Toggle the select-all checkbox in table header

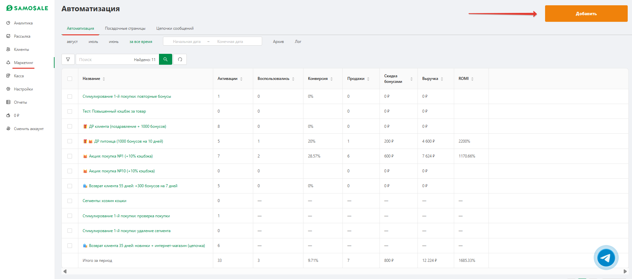point(70,79)
